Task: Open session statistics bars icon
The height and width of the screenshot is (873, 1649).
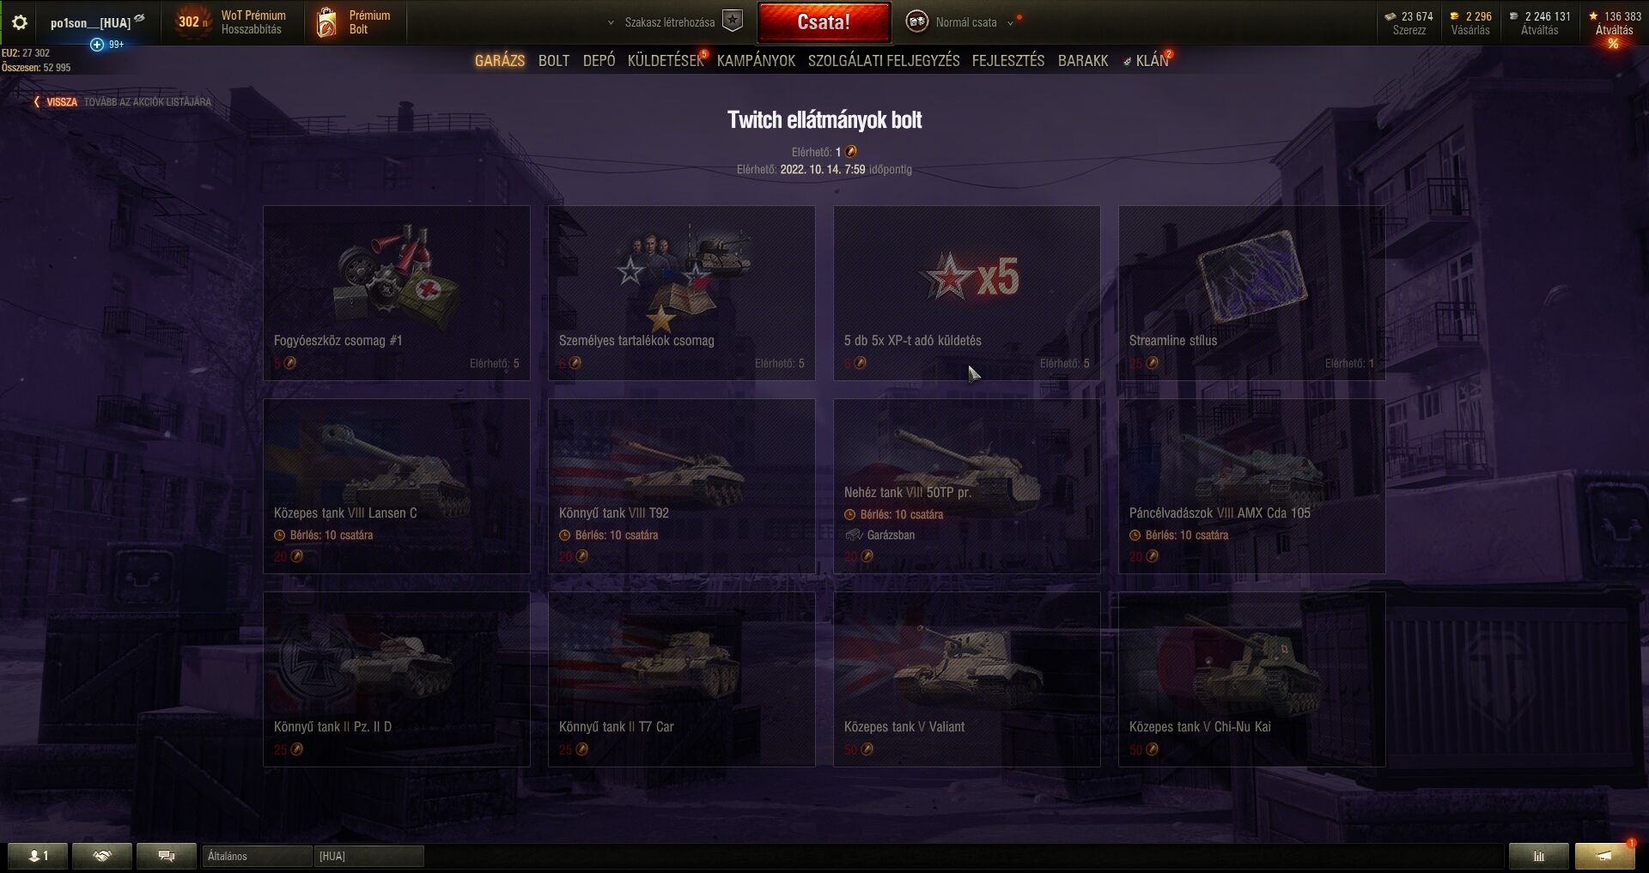Action: (x=1538, y=856)
